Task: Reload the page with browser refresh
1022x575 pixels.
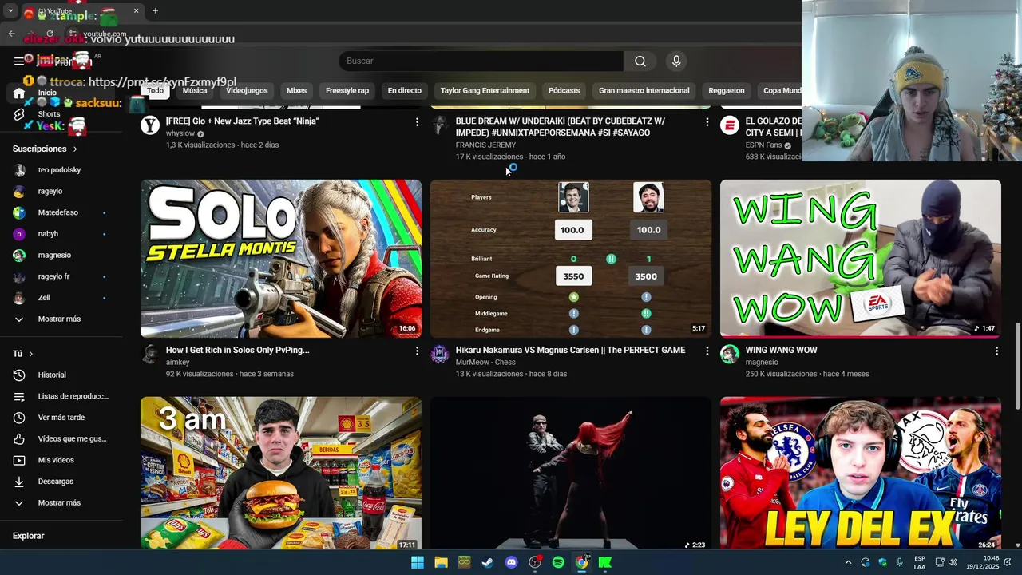Action: (x=50, y=34)
